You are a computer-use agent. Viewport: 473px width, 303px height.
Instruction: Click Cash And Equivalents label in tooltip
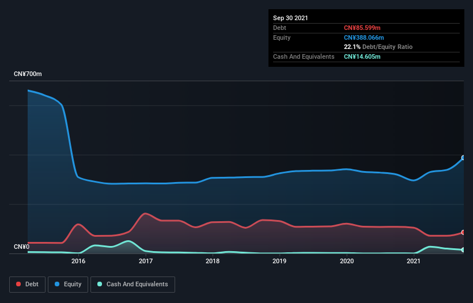pos(304,56)
